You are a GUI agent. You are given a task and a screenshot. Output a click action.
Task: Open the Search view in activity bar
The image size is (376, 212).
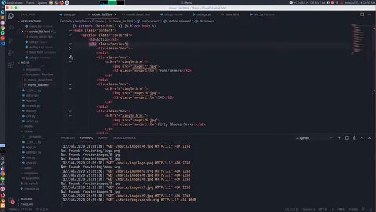tap(11, 28)
